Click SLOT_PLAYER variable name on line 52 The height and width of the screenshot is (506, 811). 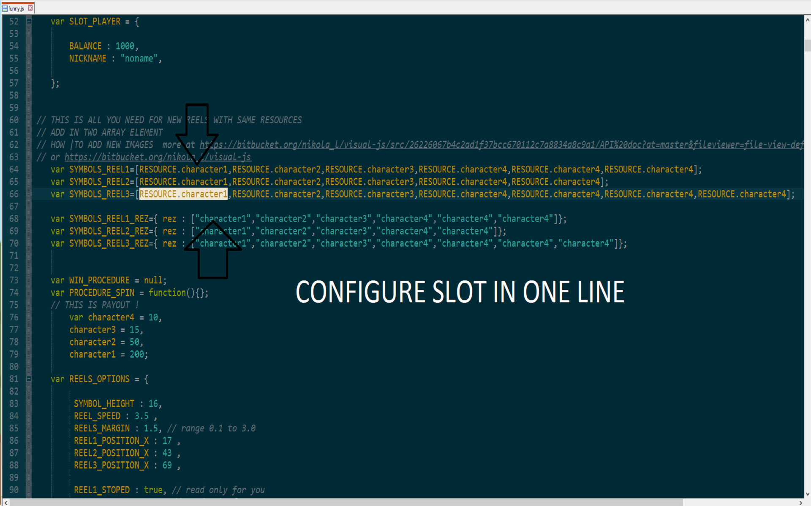point(95,22)
